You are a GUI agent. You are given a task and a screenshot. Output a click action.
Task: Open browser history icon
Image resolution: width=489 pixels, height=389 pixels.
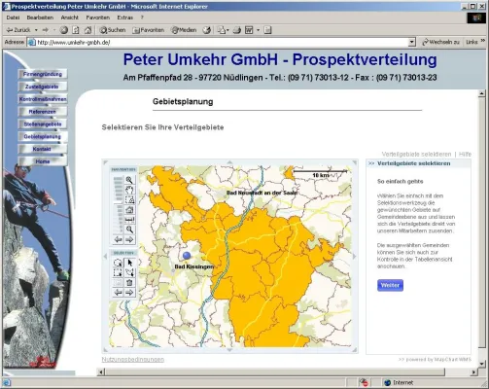pos(206,30)
